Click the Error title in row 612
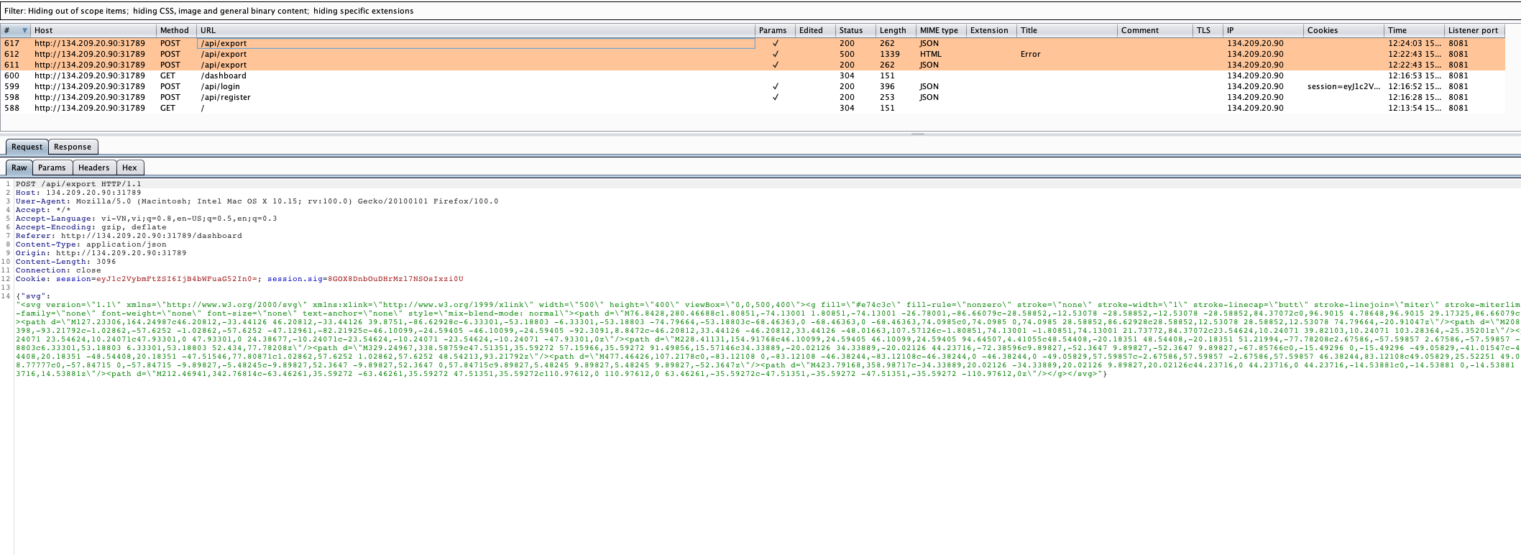 1030,54
